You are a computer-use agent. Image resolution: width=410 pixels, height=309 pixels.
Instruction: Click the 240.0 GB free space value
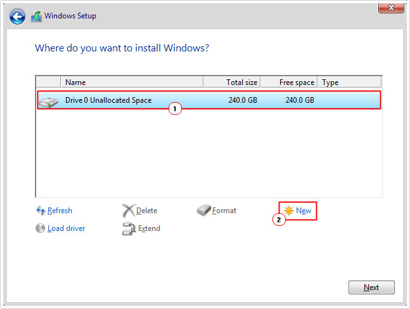tap(300, 100)
